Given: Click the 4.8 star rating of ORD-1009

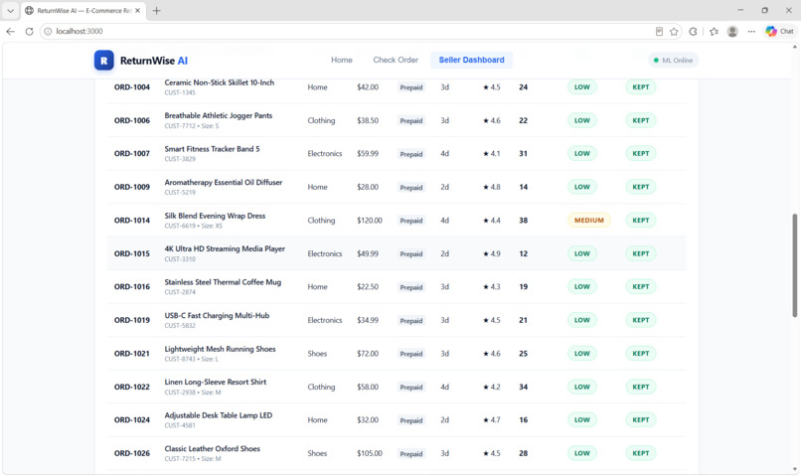Looking at the screenshot, I should [491, 187].
